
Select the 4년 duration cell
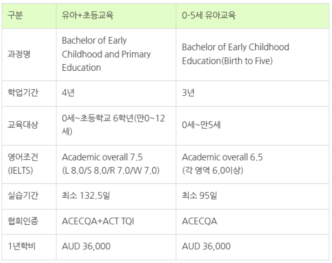[116, 93]
